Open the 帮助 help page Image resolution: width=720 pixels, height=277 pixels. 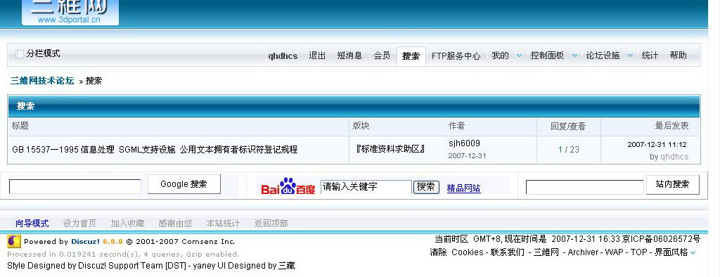click(679, 56)
